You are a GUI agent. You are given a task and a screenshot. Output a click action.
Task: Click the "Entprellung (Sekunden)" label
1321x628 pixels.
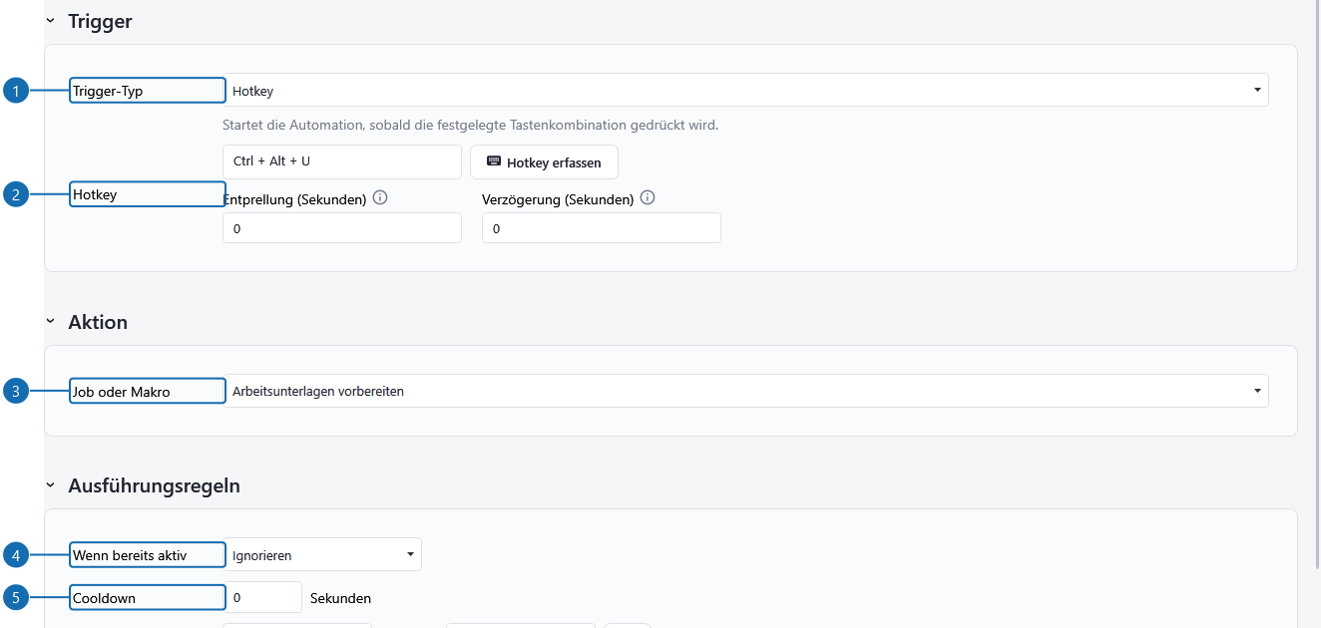295,199
